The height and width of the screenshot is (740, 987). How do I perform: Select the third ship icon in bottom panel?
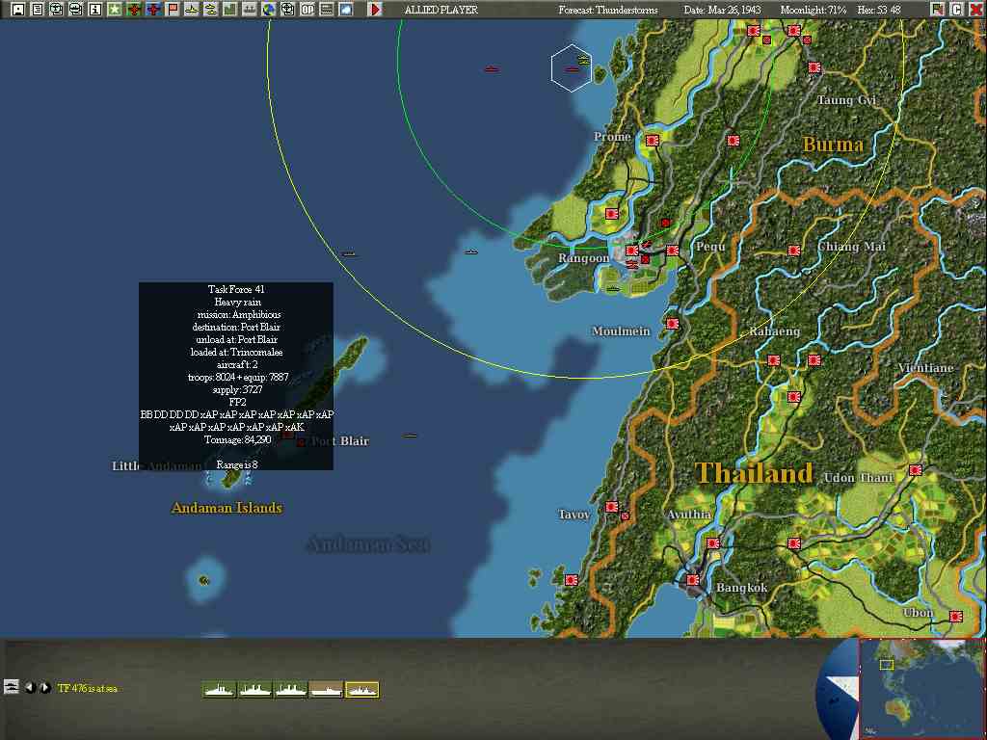pos(291,690)
